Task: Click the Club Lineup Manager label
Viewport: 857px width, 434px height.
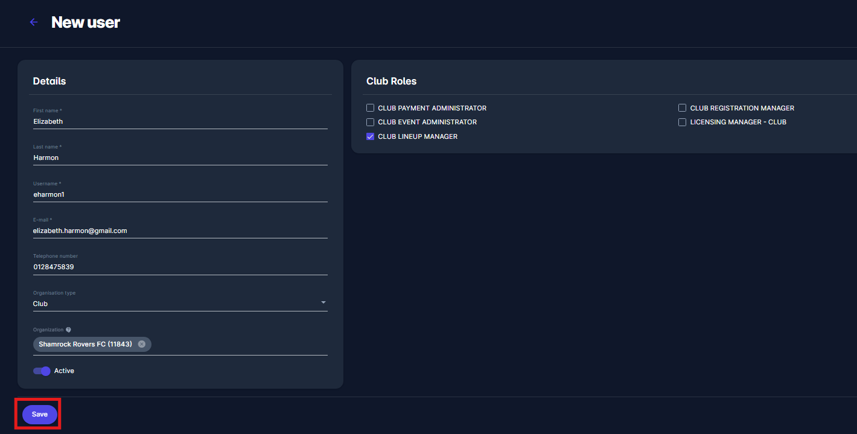Action: pyautogui.click(x=418, y=136)
